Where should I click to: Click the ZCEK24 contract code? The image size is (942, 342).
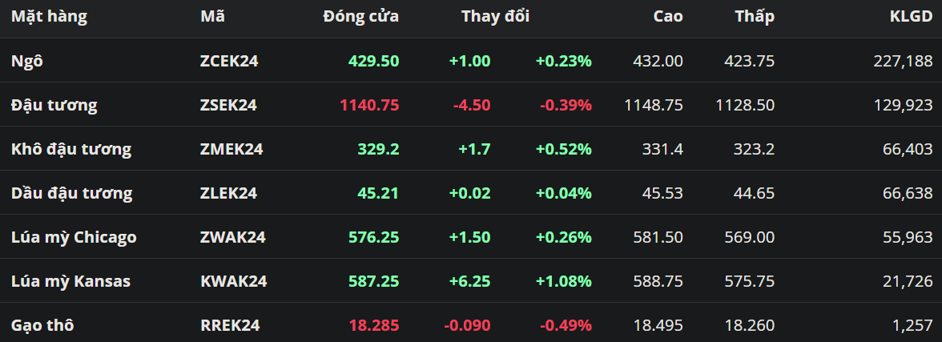229,61
